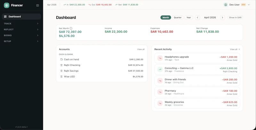Screen dimensions: 256x130
Task: Click the +SAR 3,800.00 amount
Action: (228, 68)
